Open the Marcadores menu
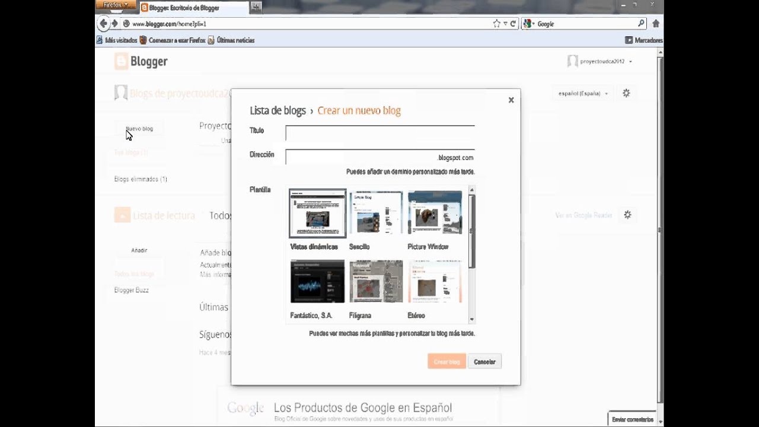This screenshot has height=427, width=759. [x=644, y=40]
